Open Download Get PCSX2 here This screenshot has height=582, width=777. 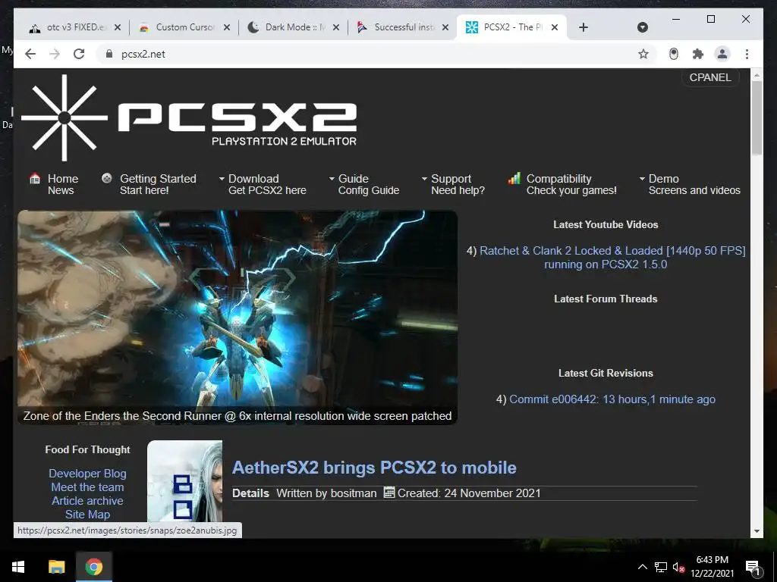coord(267,184)
